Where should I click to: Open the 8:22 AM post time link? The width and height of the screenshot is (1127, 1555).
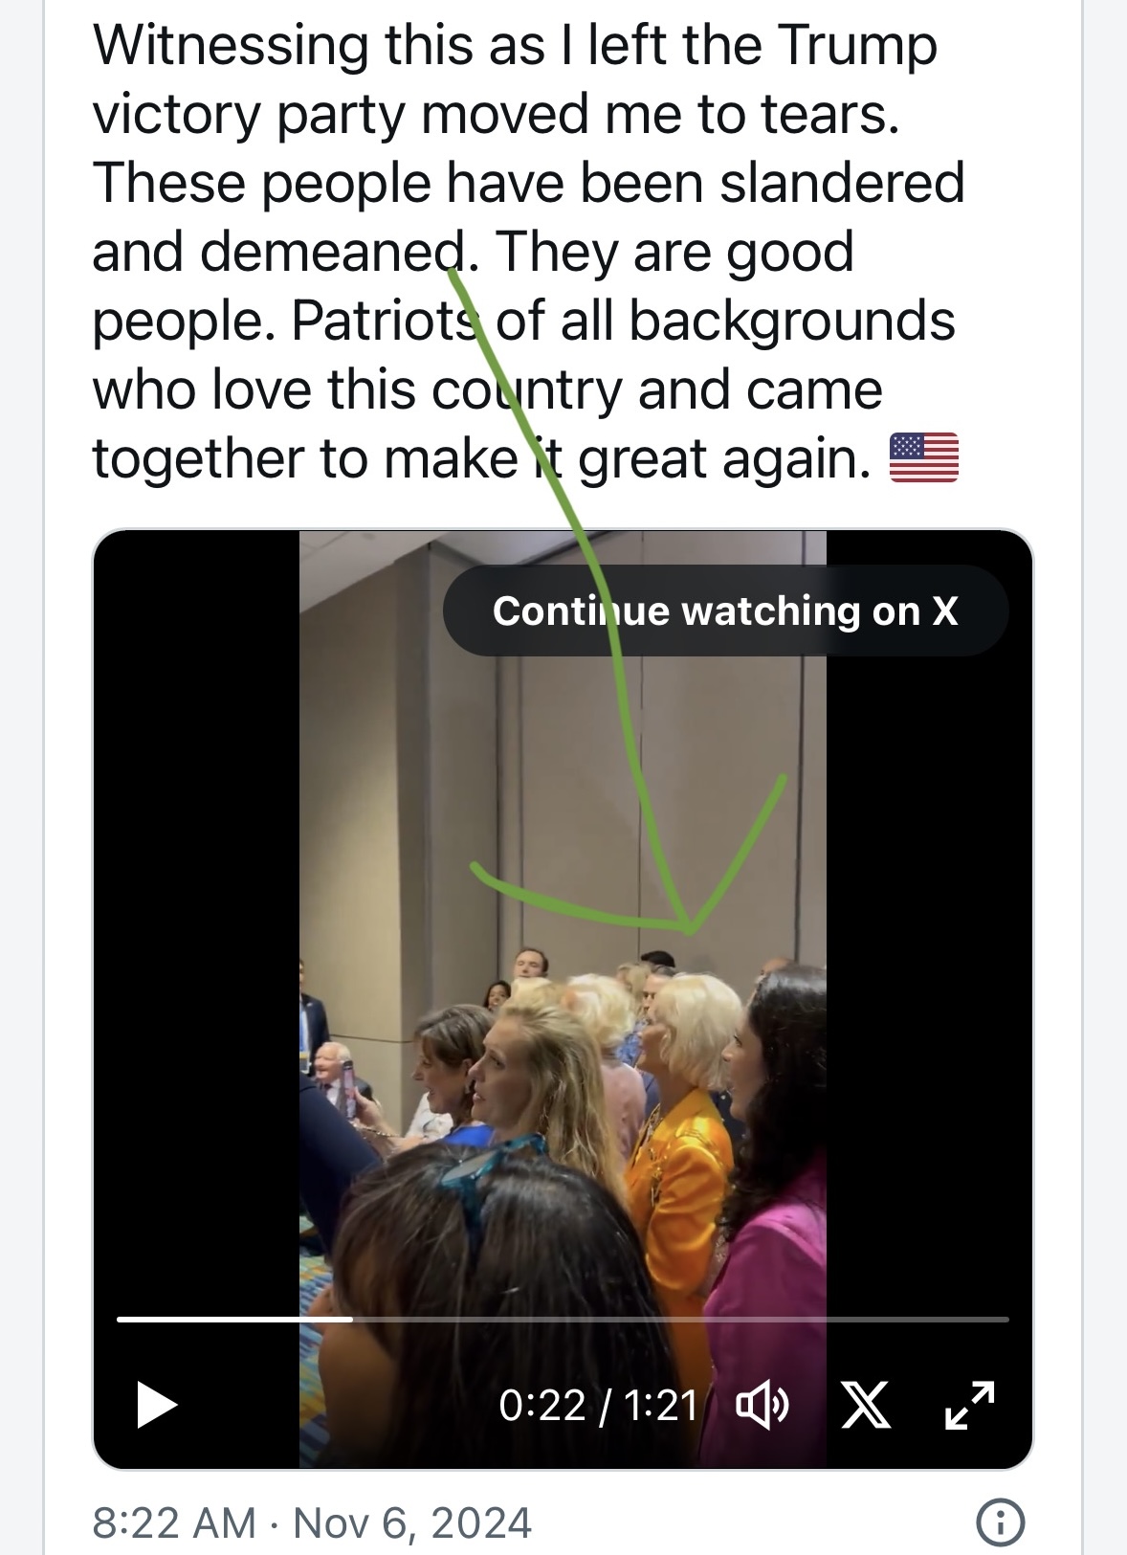[173, 1522]
